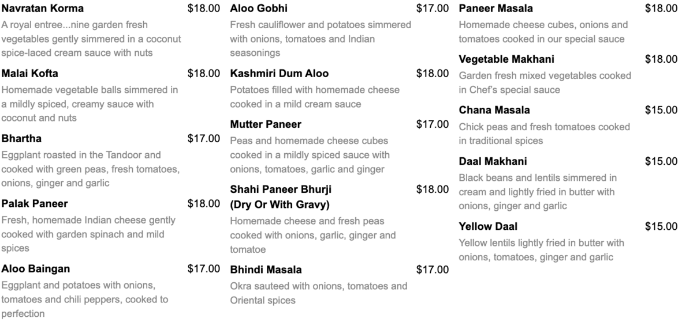This screenshot has height=326, width=693.
Task: Open Shahi Paneer Bhurji item
Action: click(281, 197)
